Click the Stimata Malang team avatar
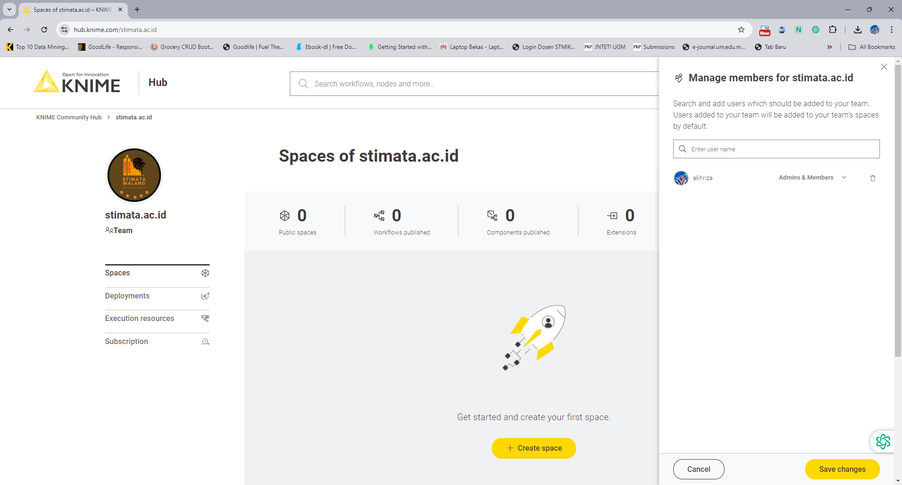The height and width of the screenshot is (485, 902). click(134, 175)
